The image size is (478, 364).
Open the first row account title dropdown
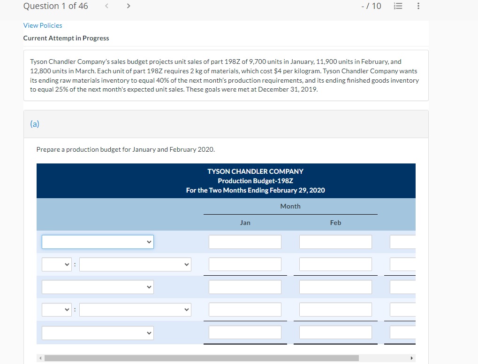pyautogui.click(x=97, y=241)
